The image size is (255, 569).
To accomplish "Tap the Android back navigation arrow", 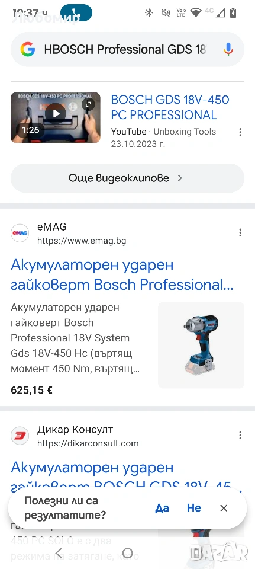I will [59, 553].
